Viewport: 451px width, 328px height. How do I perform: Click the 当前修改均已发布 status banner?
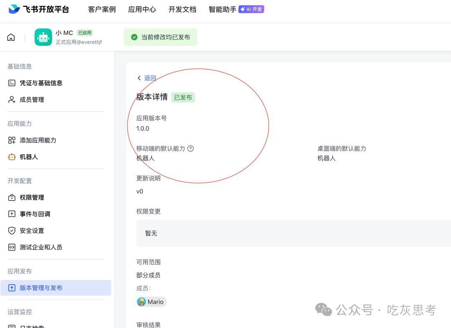[x=160, y=37]
